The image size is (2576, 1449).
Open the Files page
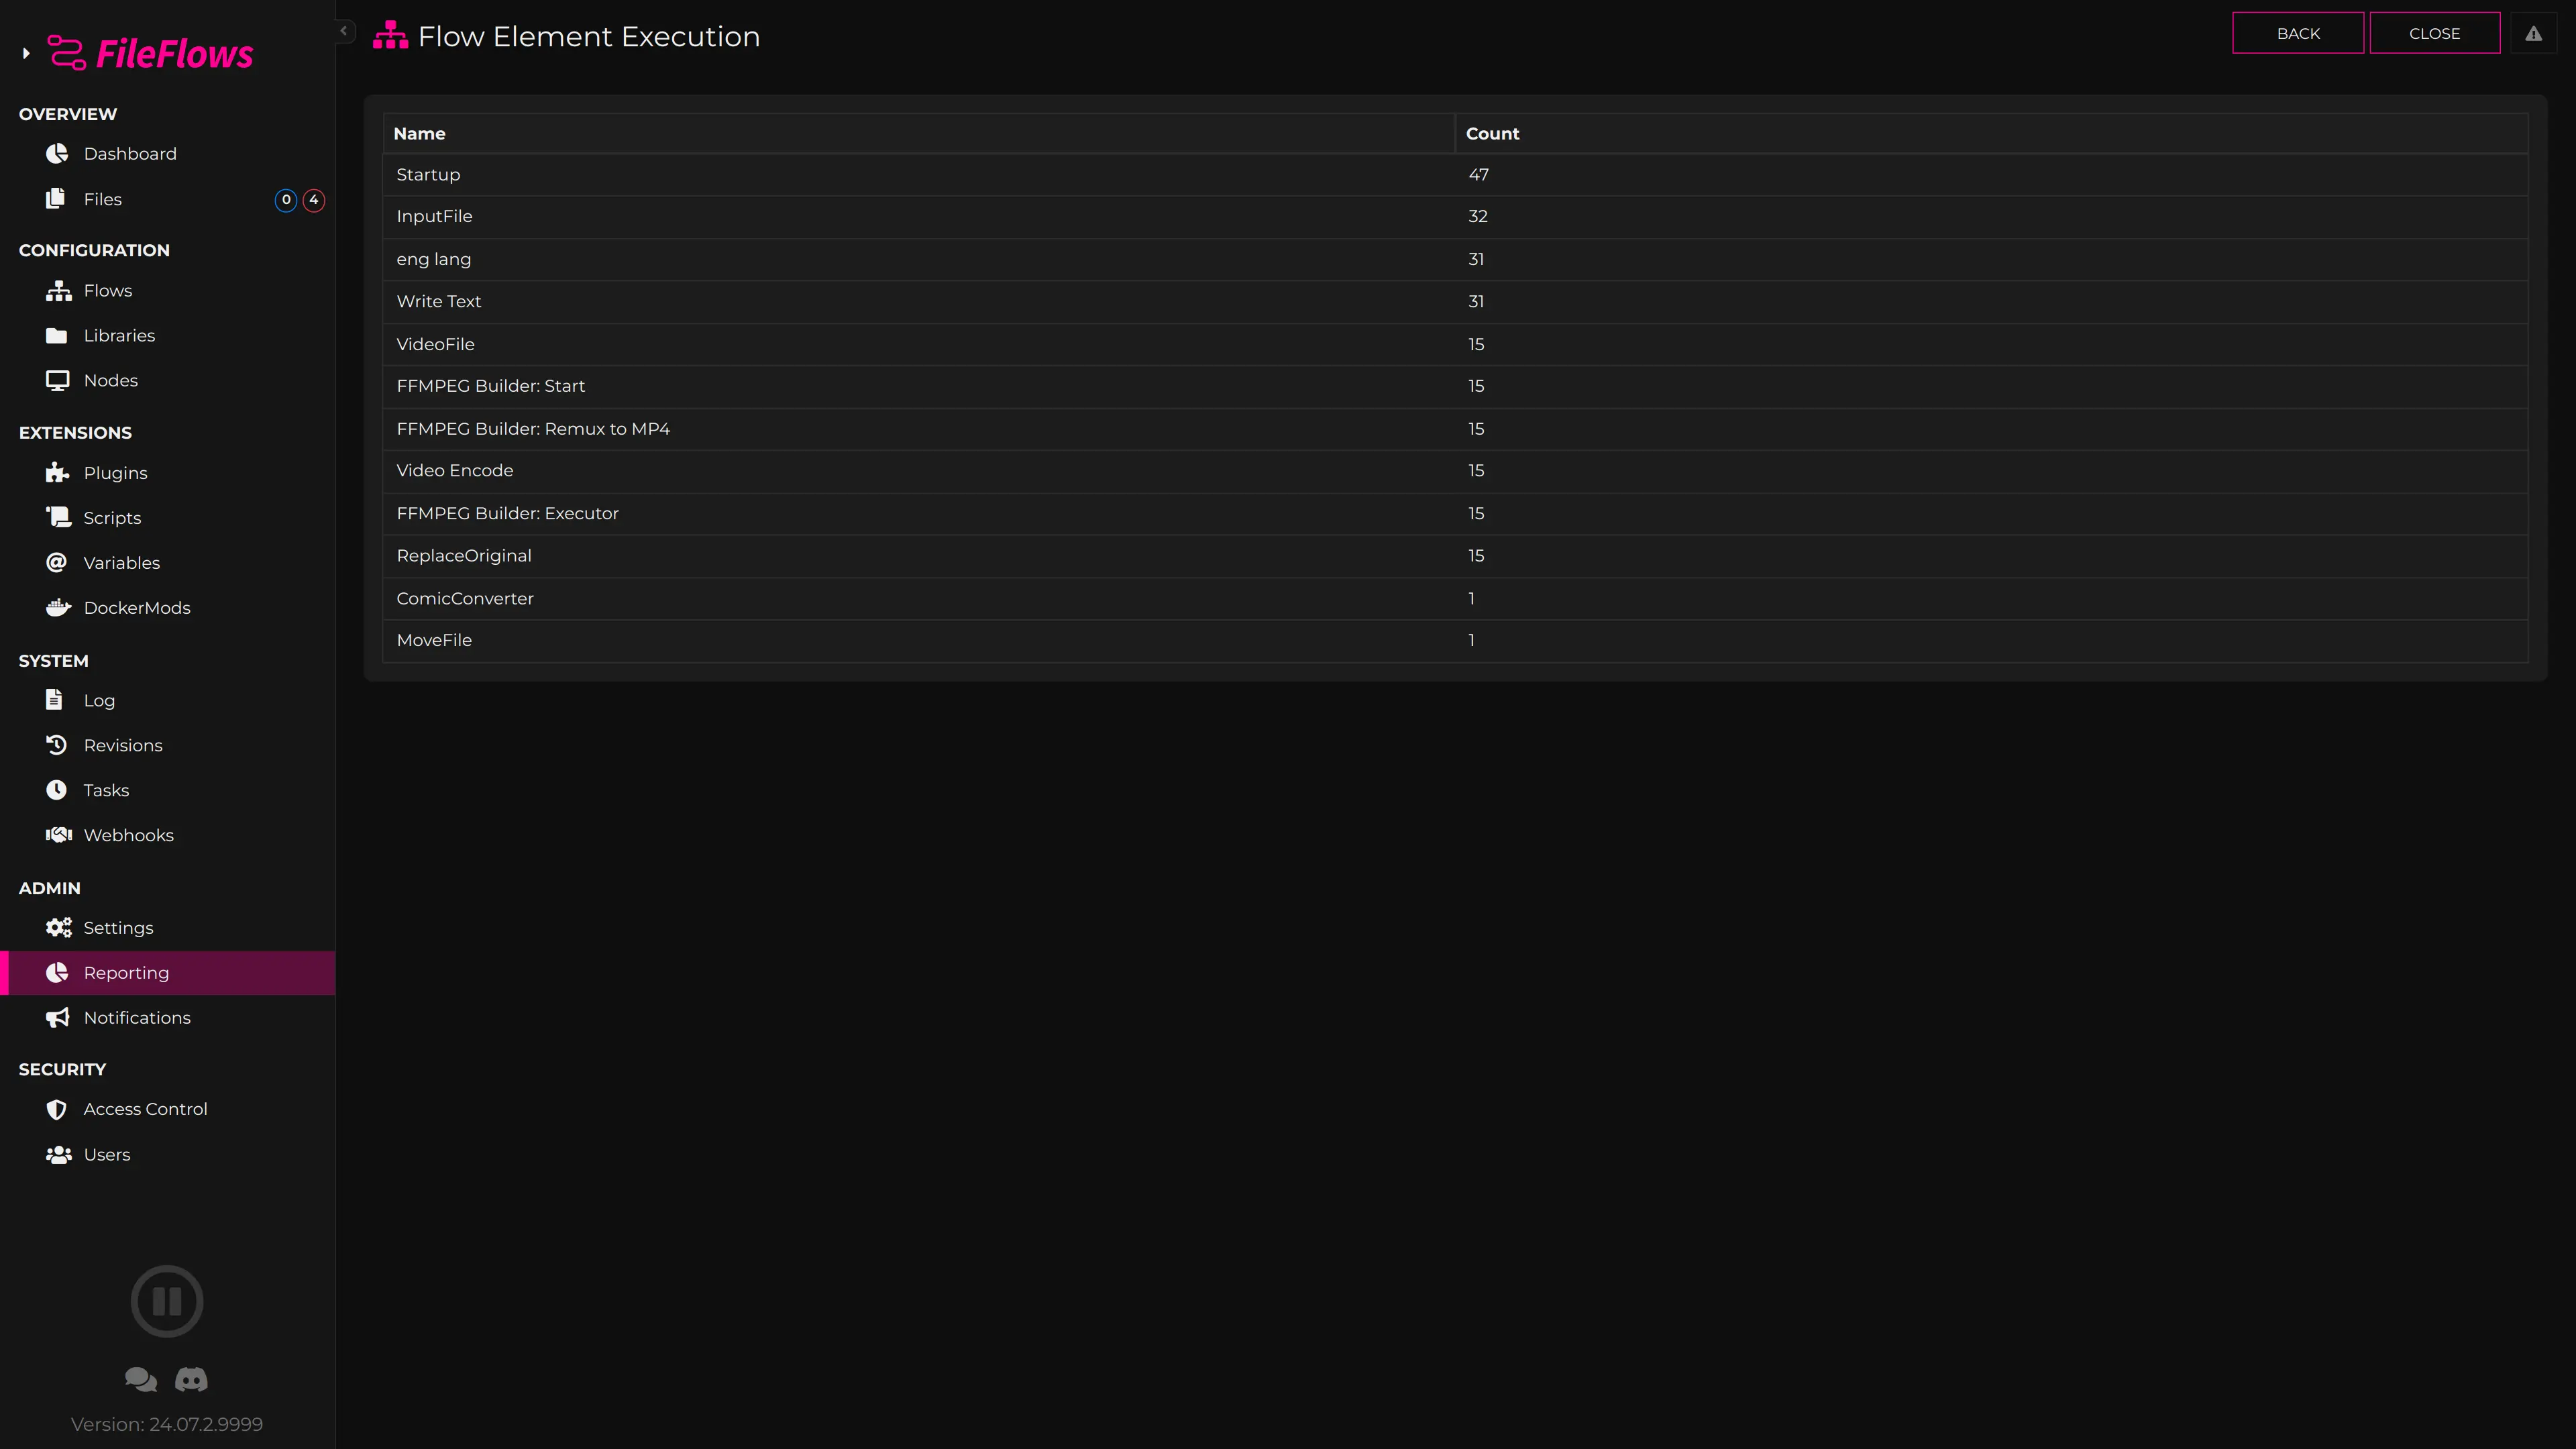pyautogui.click(x=167, y=199)
